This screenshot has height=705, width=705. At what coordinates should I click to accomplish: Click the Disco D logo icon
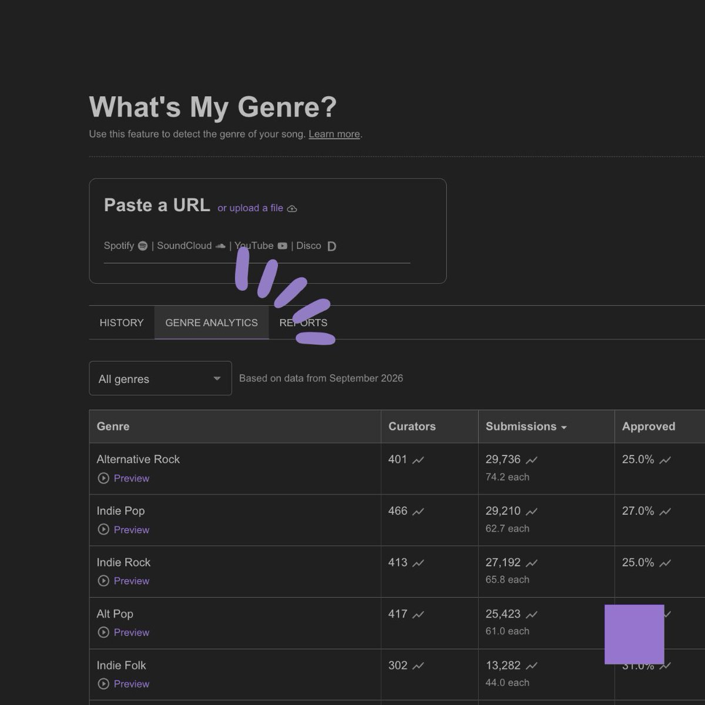pos(331,246)
